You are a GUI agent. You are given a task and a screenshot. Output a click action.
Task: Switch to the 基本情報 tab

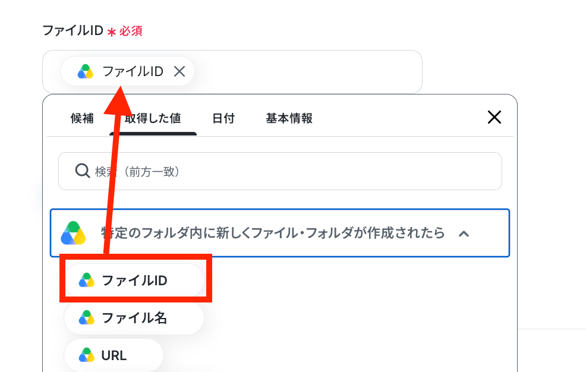[x=289, y=118]
